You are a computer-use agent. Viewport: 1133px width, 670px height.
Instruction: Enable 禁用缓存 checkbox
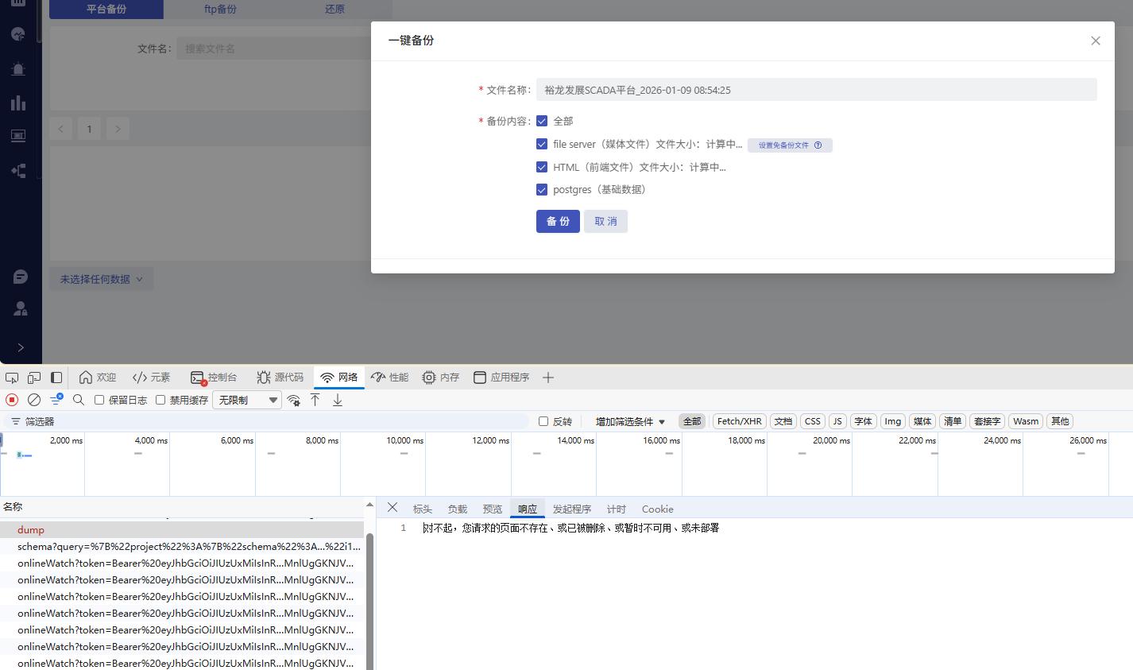[x=160, y=400]
